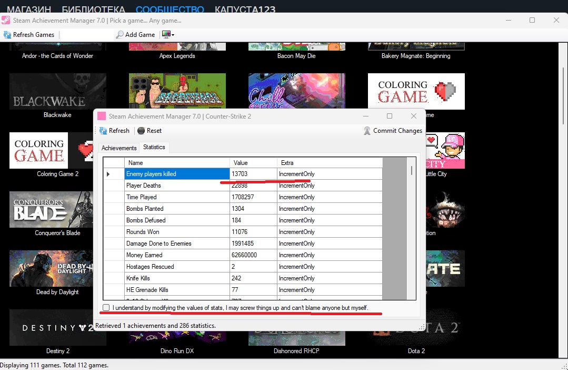The width and height of the screenshot is (568, 370).
Task: Open the game type filter monitor dropdown
Action: tap(168, 35)
